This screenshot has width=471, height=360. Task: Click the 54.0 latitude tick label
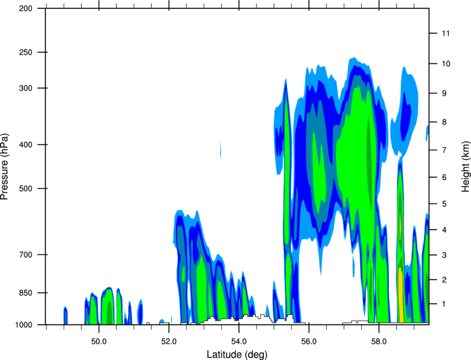coord(239,341)
